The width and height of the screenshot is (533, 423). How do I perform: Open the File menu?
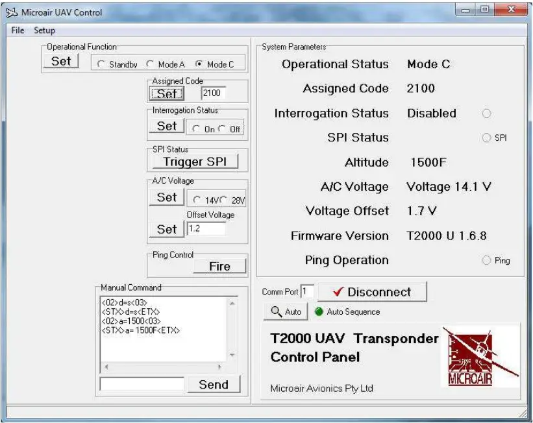pyautogui.click(x=17, y=30)
